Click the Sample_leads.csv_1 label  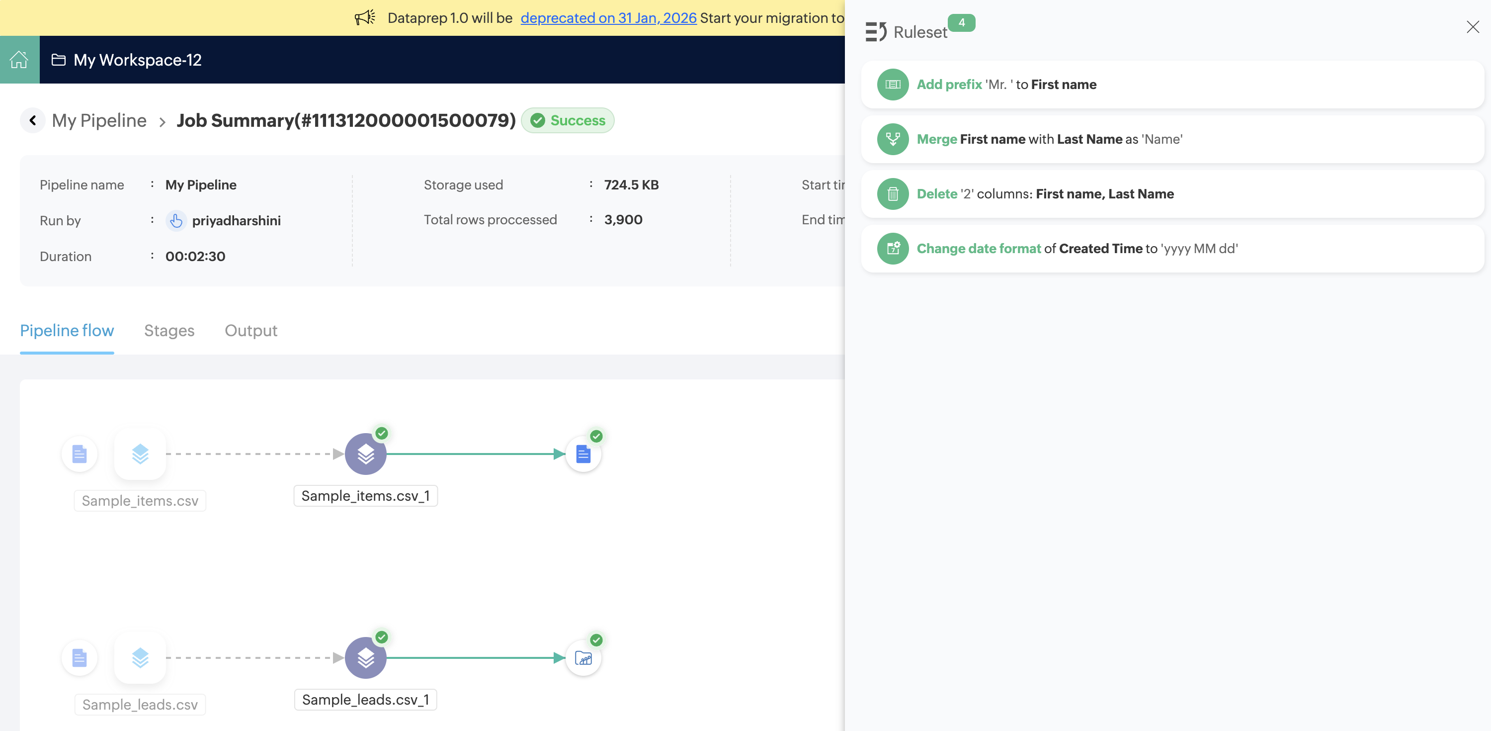365,700
